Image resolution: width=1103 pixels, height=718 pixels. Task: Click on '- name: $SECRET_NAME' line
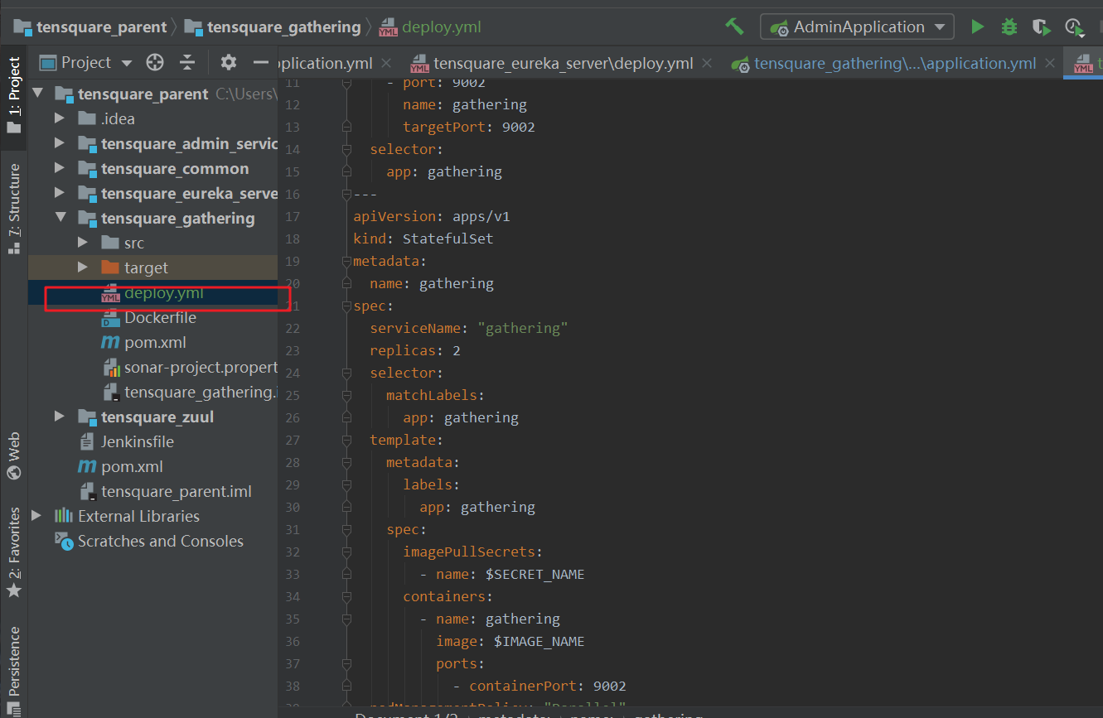pyautogui.click(x=501, y=574)
